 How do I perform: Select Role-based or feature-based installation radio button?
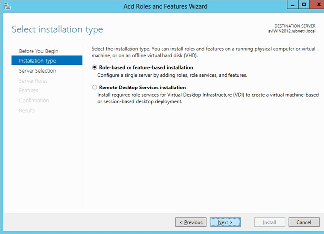(95, 68)
